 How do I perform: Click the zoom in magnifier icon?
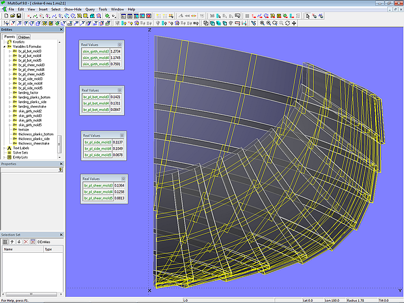(262, 23)
